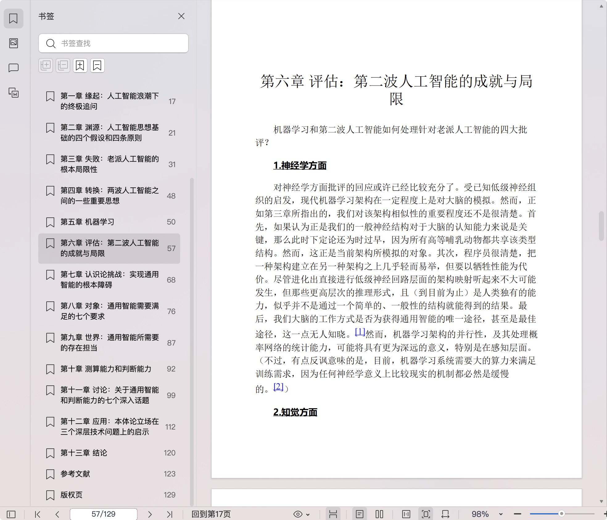The width and height of the screenshot is (607, 520).
Task: Click heading 1.神经学方面
Action: 300,166
